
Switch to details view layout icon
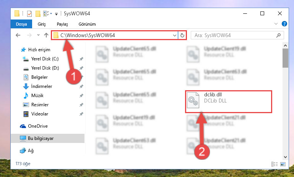point(275,164)
